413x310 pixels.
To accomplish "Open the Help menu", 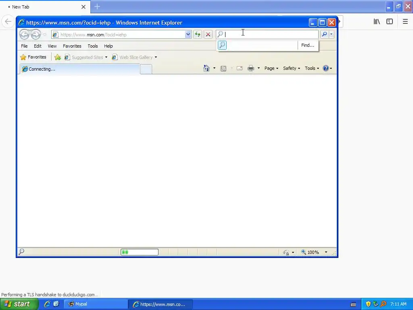I will point(108,46).
